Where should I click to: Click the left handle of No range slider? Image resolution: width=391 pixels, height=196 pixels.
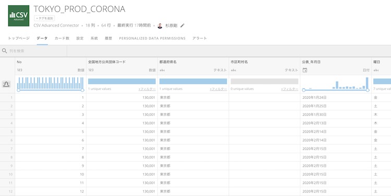click(x=18, y=90)
